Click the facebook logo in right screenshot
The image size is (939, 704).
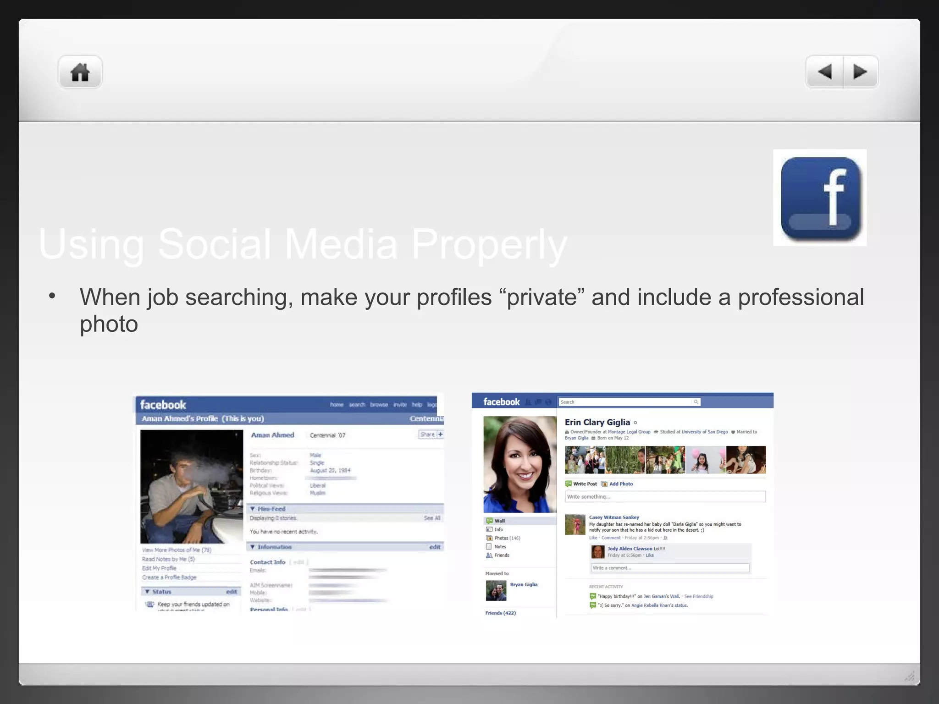(x=502, y=402)
